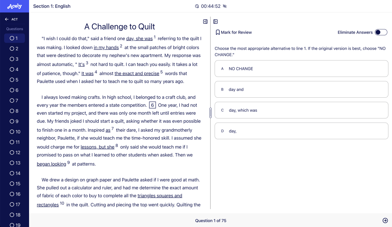Click the Mark for Review bookmark icon

(218, 32)
